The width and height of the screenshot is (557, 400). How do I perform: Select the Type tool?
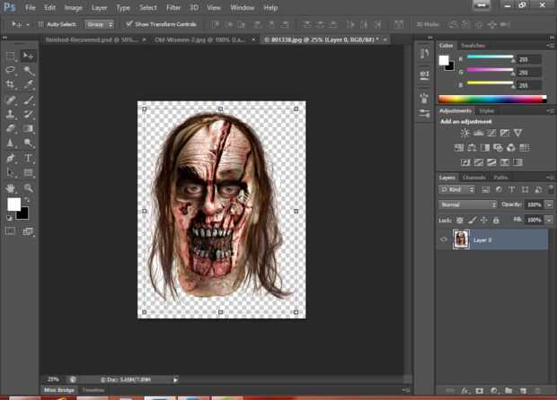[28, 158]
